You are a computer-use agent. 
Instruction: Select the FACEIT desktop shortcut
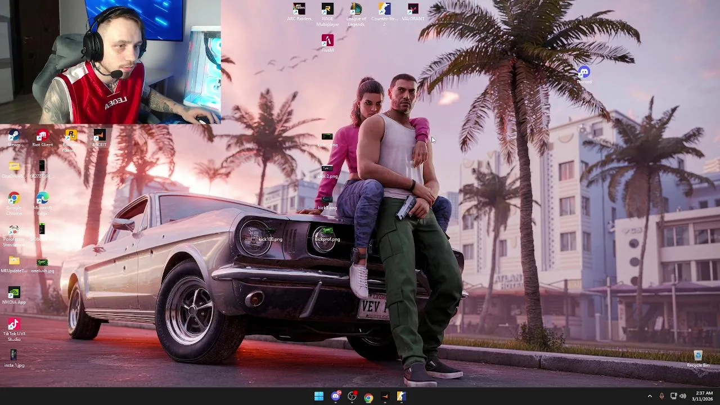point(99,138)
